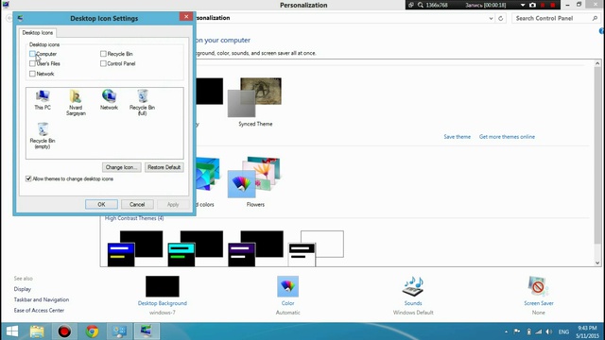Enable the Network checkbox
Image resolution: width=605 pixels, height=340 pixels.
32,74
